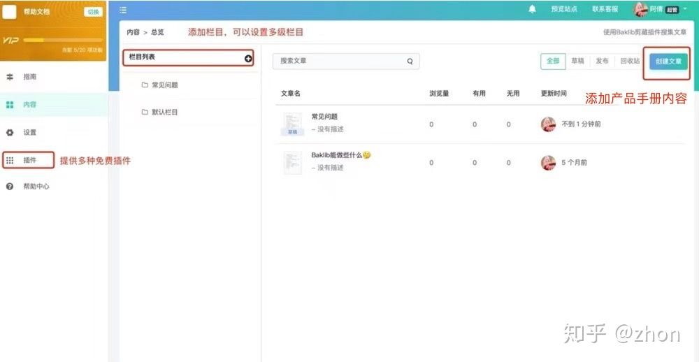Click the 预览站点 preview site link
The image size is (699, 362).
(564, 9)
